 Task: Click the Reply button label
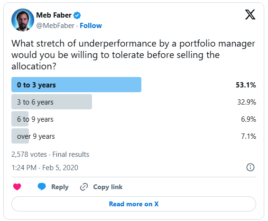pos(60,187)
